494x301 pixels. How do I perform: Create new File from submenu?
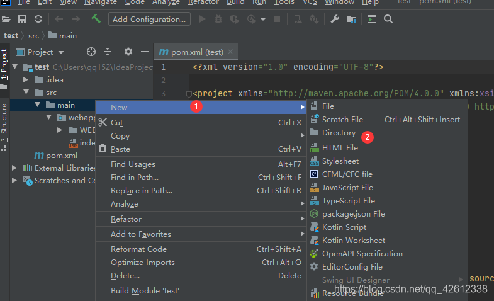[x=387, y=106]
